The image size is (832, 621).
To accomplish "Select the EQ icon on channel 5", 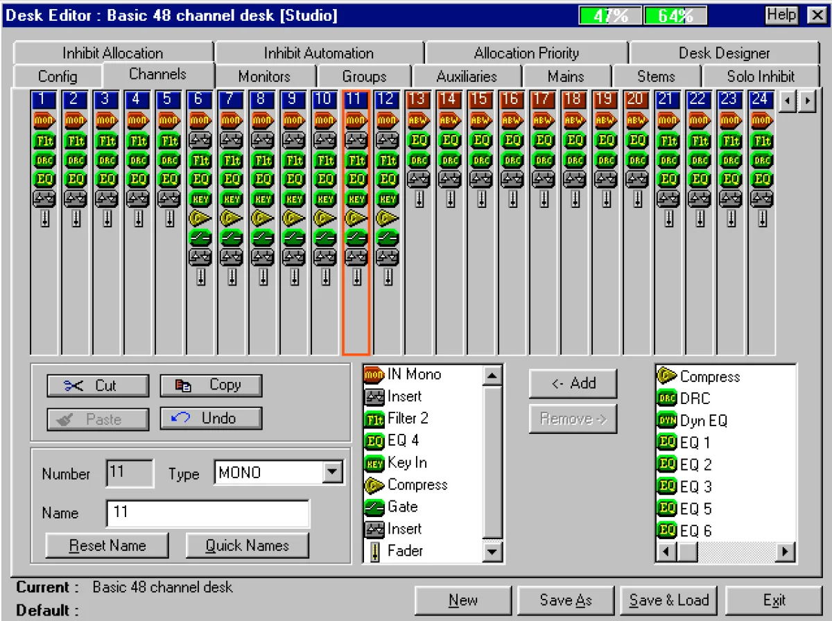I will (x=168, y=180).
